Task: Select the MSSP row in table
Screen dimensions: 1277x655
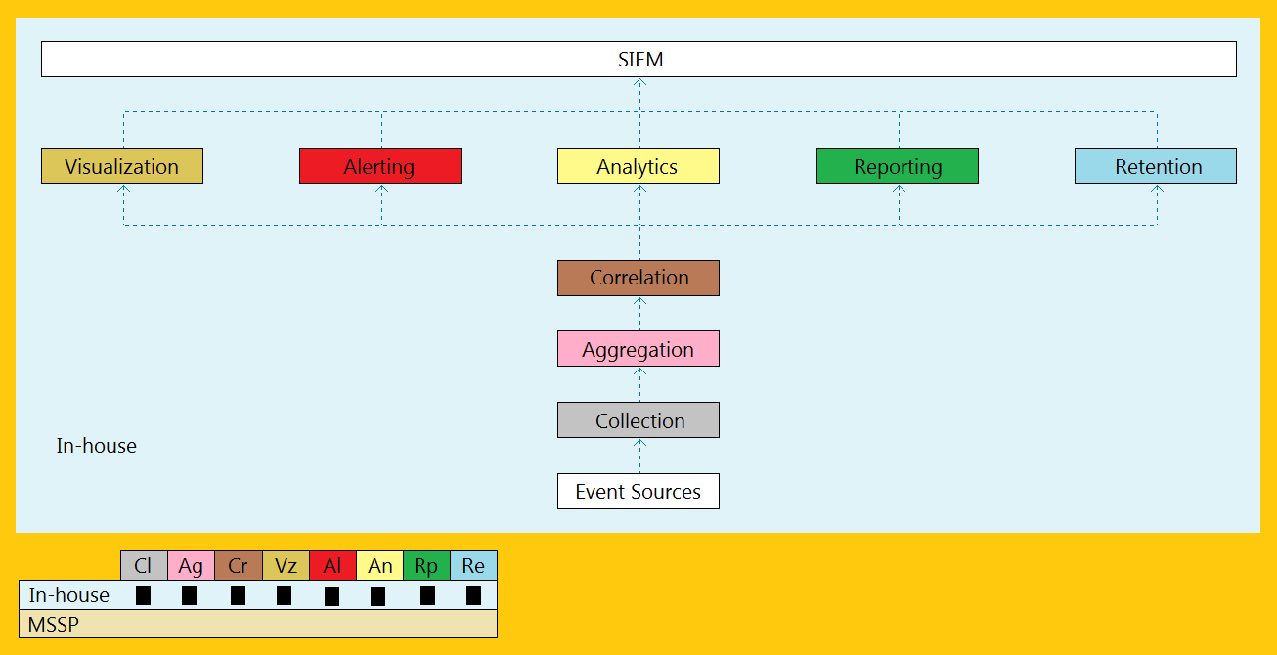Action: point(258,624)
